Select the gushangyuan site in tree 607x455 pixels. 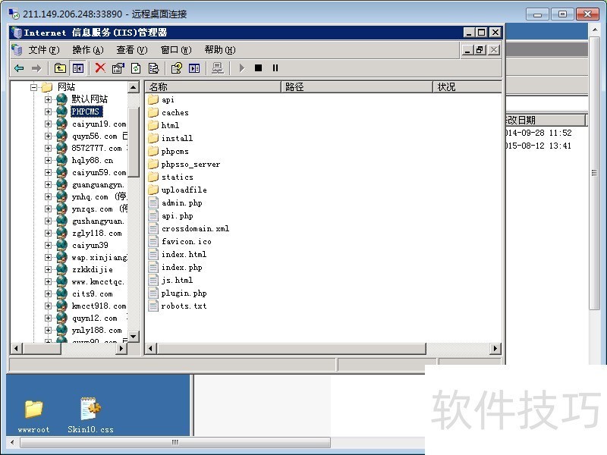98,221
